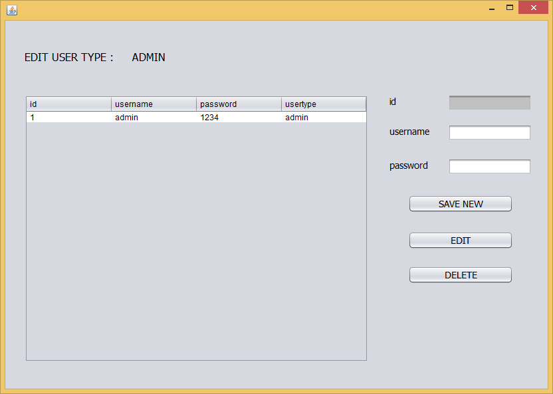The width and height of the screenshot is (553, 394).
Task: Click the username column header
Action: click(x=154, y=104)
